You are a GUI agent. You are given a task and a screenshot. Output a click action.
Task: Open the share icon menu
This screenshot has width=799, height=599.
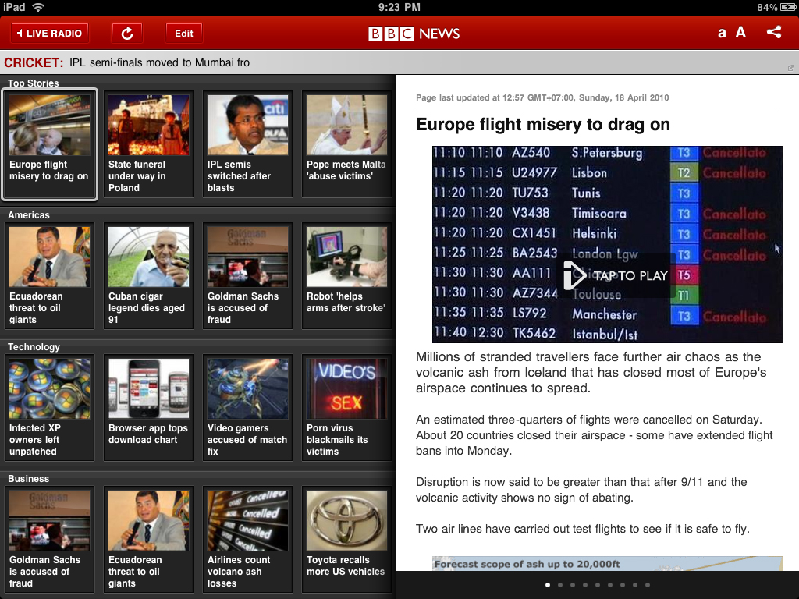tap(773, 33)
